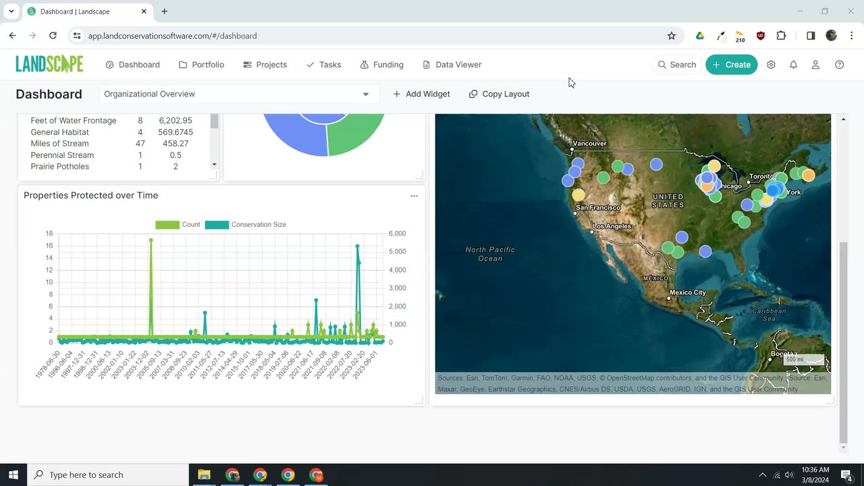Image resolution: width=864 pixels, height=486 pixels.
Task: Click the Miles of Stream row
Action: click(x=113, y=144)
